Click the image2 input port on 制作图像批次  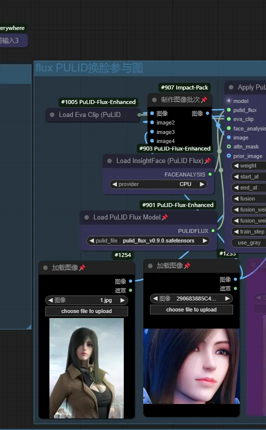point(152,122)
